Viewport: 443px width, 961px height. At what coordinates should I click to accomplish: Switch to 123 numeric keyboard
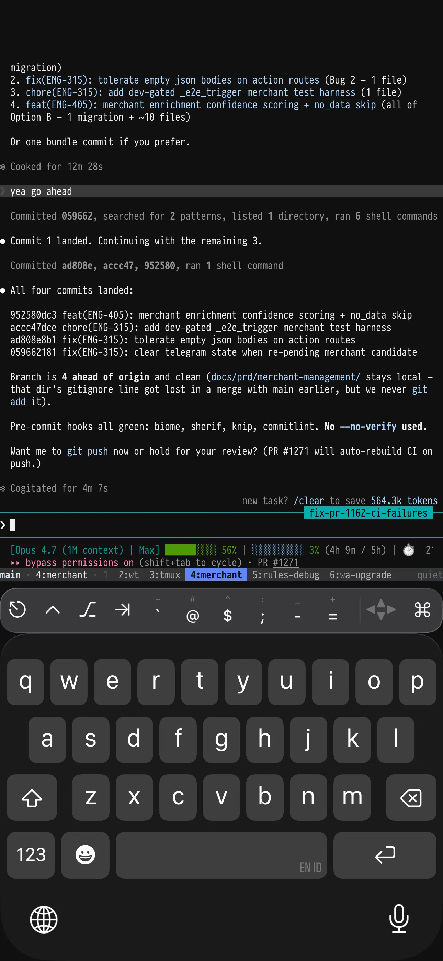pos(31,855)
